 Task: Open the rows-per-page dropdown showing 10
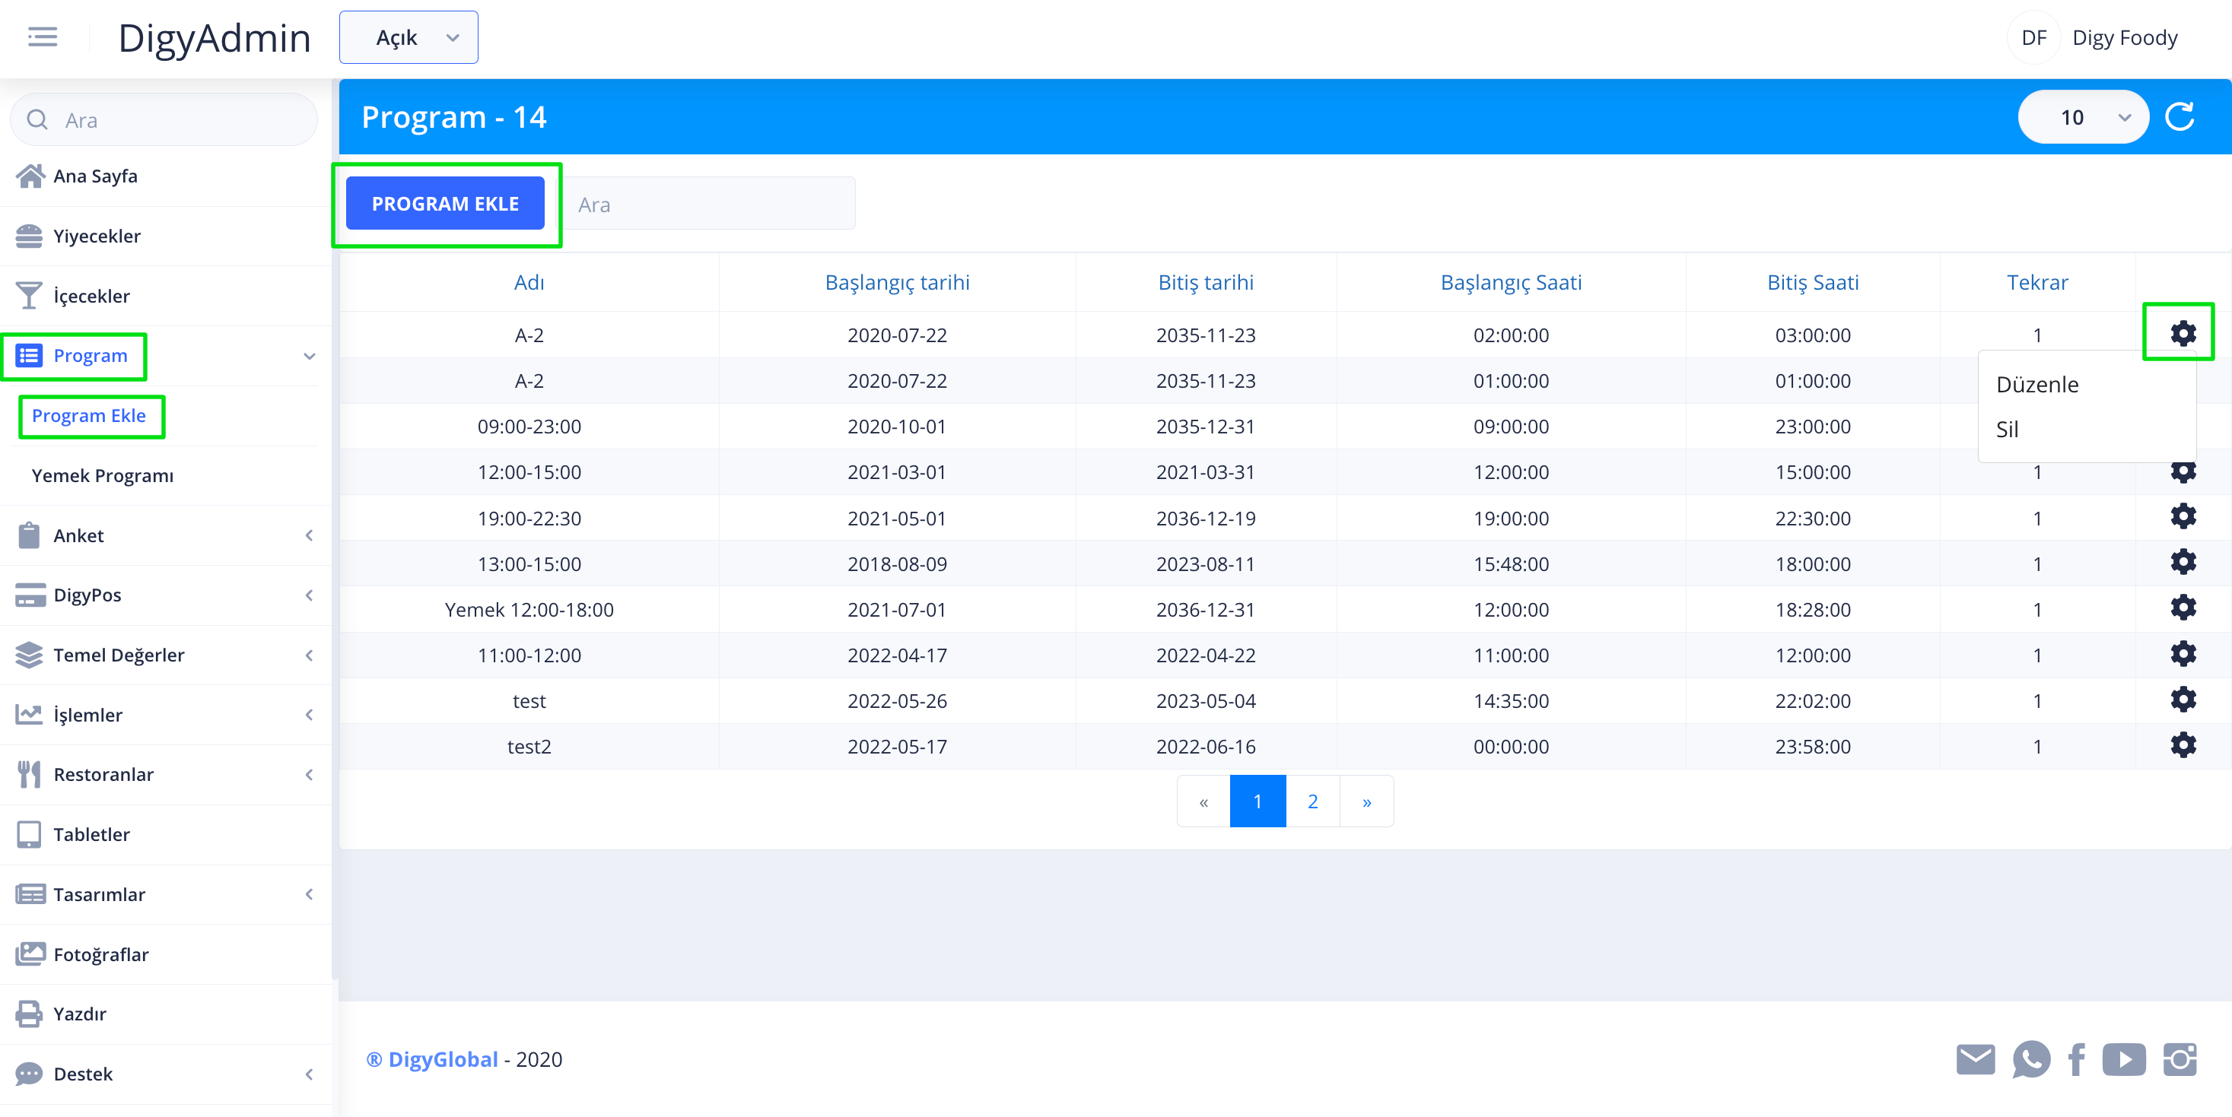click(2082, 117)
